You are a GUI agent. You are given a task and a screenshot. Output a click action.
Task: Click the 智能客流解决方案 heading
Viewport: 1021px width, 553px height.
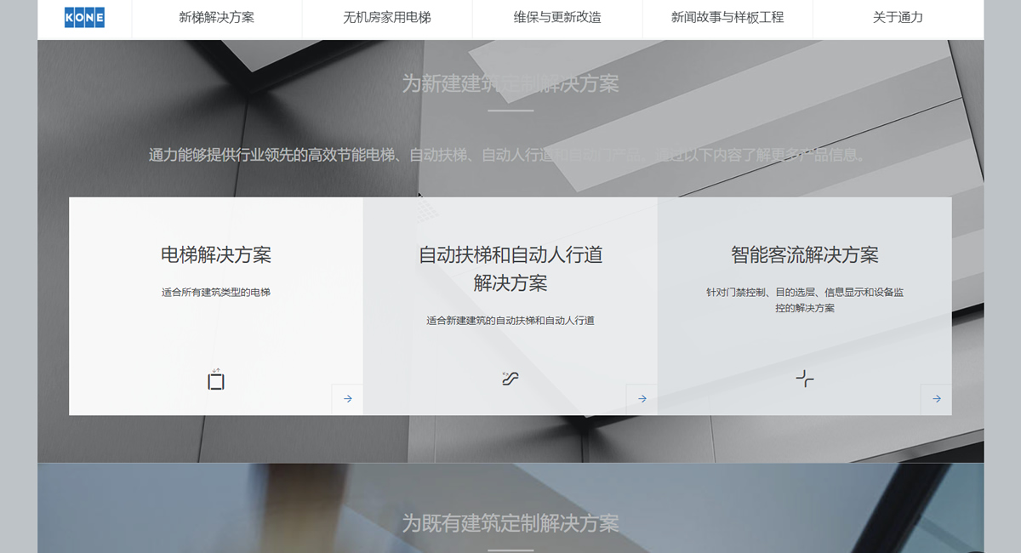pos(805,254)
